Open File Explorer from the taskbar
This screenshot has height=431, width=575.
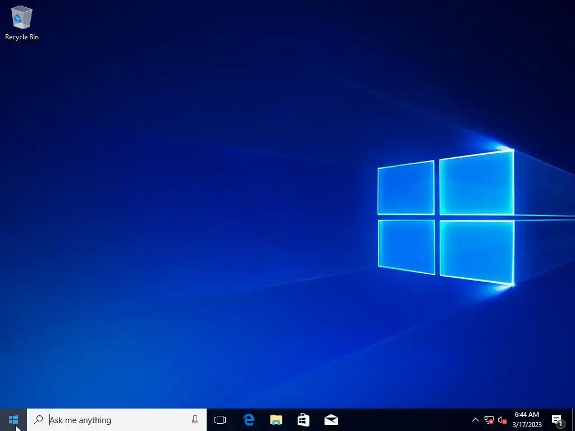pos(276,420)
